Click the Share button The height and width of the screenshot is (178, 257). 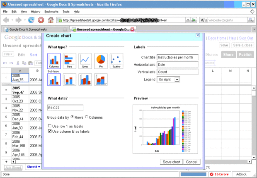(x=228, y=54)
